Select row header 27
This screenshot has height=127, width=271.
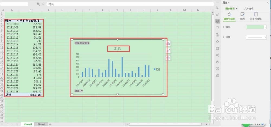2,101
